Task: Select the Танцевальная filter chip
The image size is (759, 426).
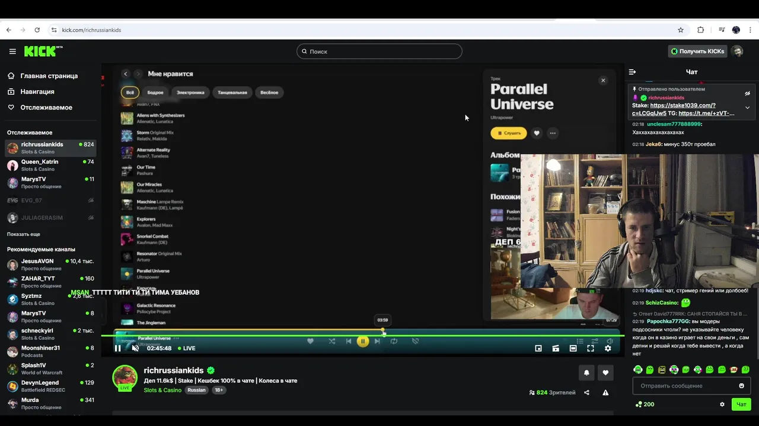Action: (x=232, y=92)
